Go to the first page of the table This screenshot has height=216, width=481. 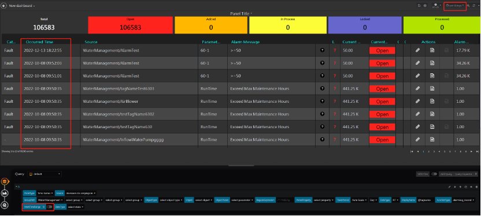412,151
